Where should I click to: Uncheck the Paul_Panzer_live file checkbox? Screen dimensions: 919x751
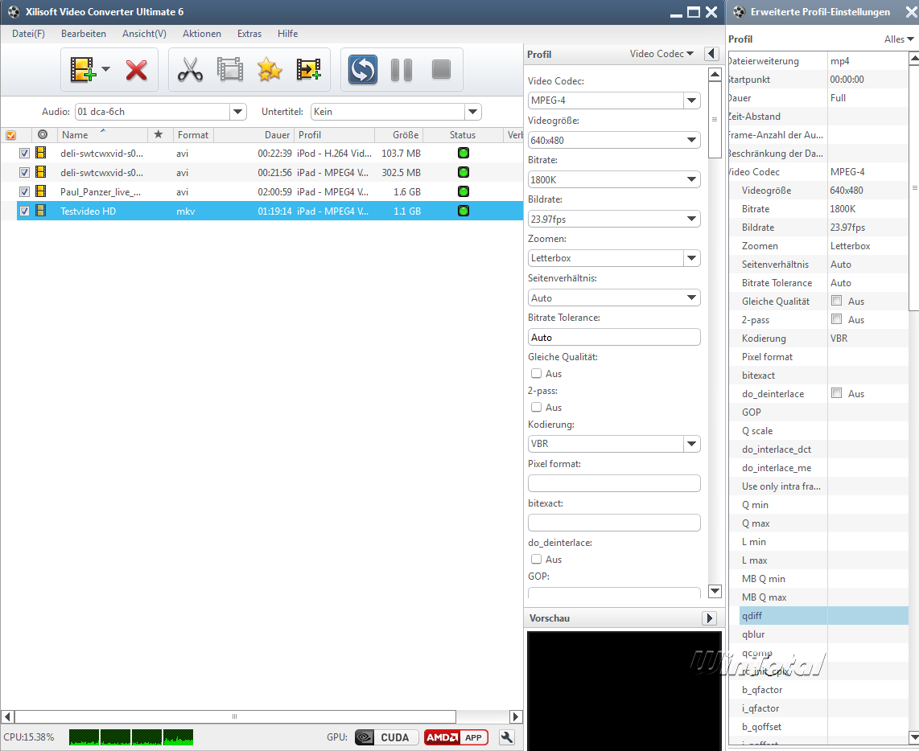(24, 191)
